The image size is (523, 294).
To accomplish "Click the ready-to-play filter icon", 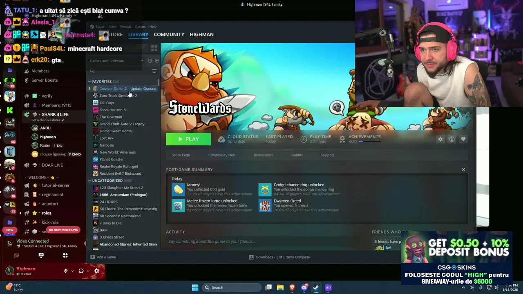I will click(157, 61).
